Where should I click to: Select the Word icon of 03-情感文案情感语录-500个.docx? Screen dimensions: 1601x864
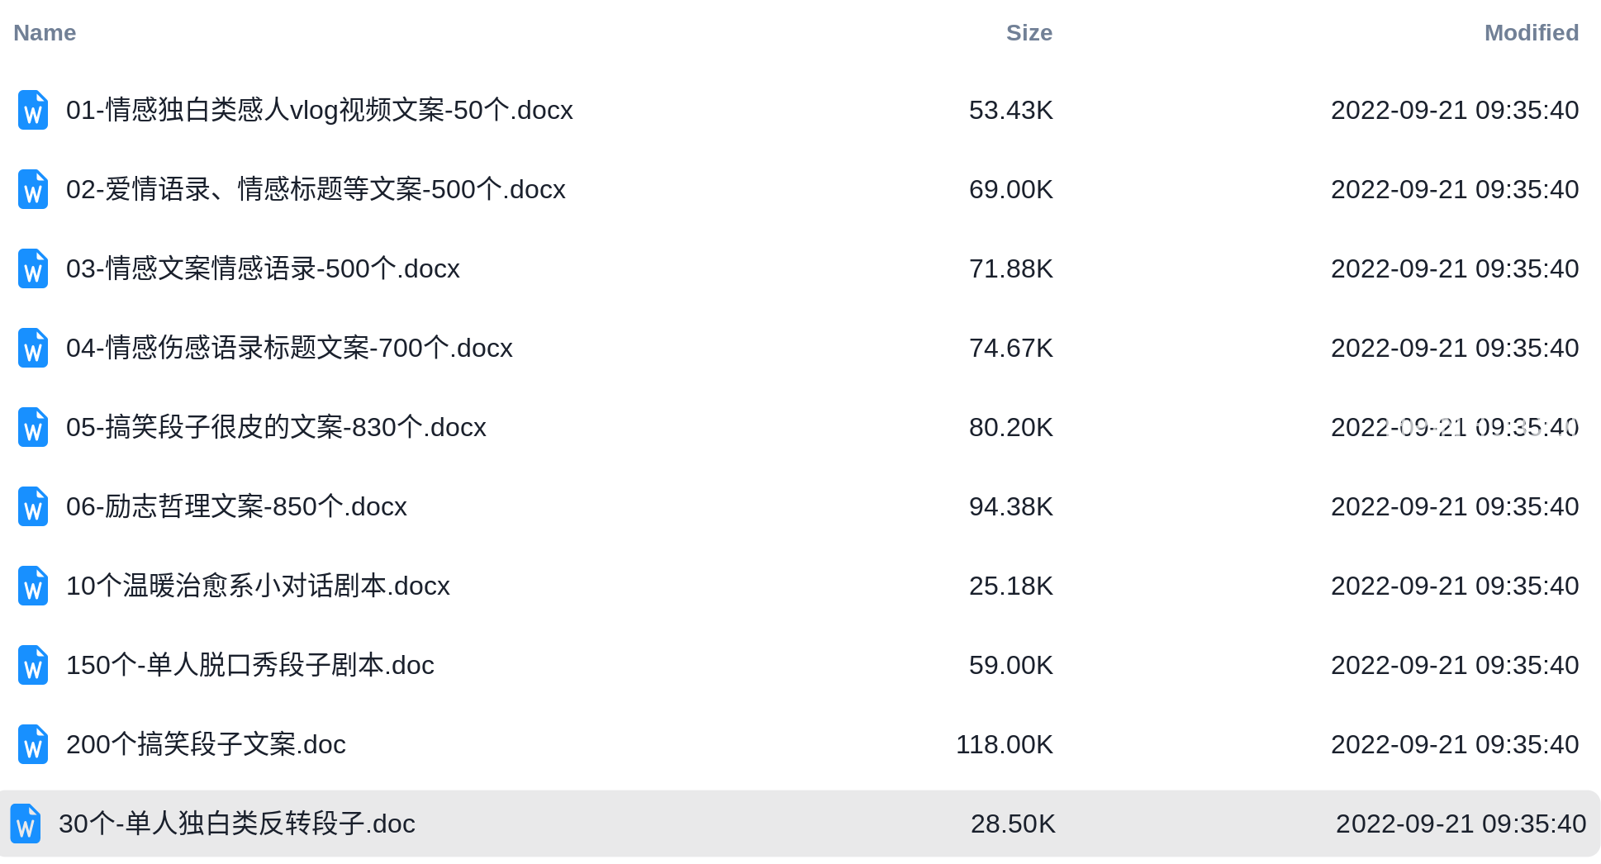(33, 268)
